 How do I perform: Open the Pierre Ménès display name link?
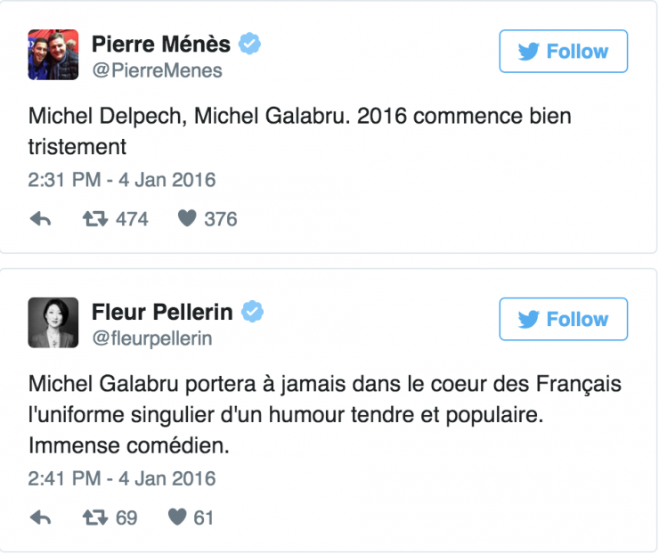(x=161, y=44)
